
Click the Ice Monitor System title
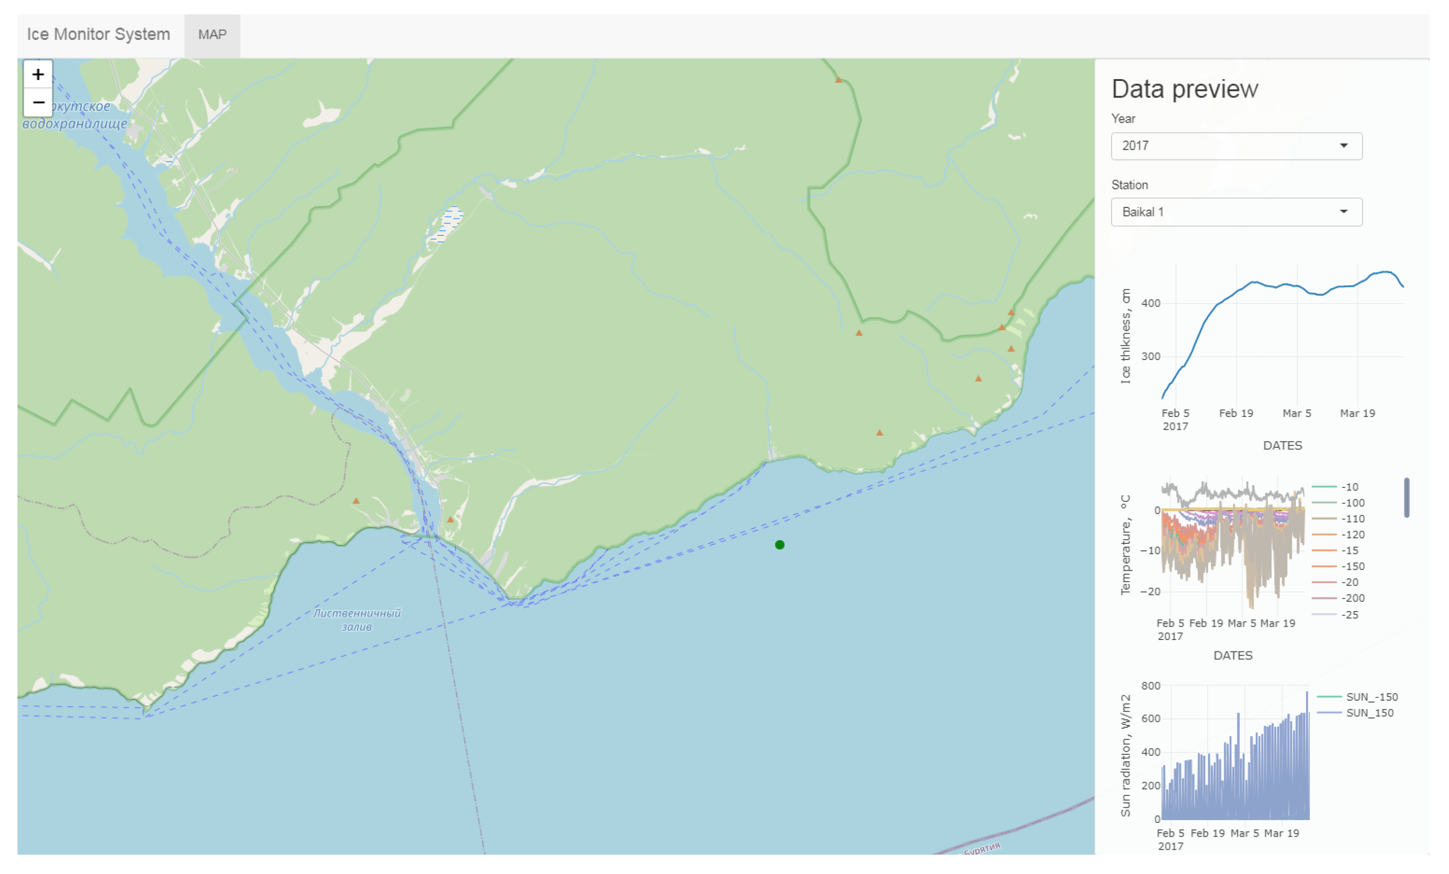98,34
